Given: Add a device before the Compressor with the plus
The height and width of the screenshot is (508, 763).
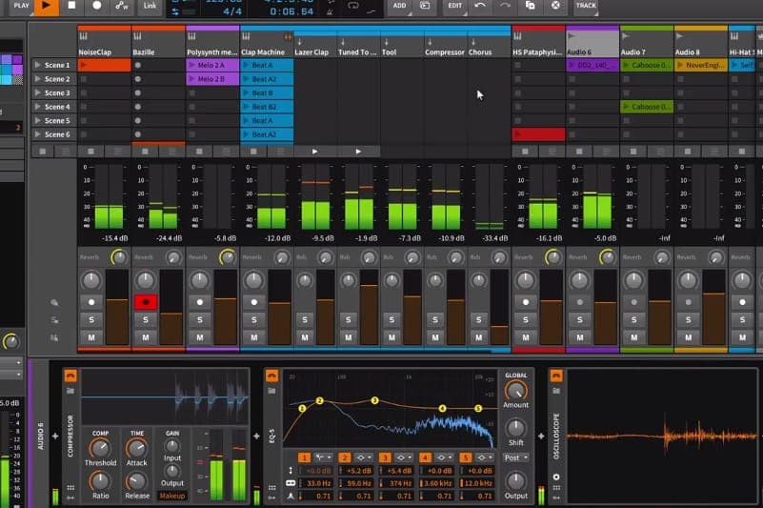Looking at the screenshot, I should pos(55,436).
